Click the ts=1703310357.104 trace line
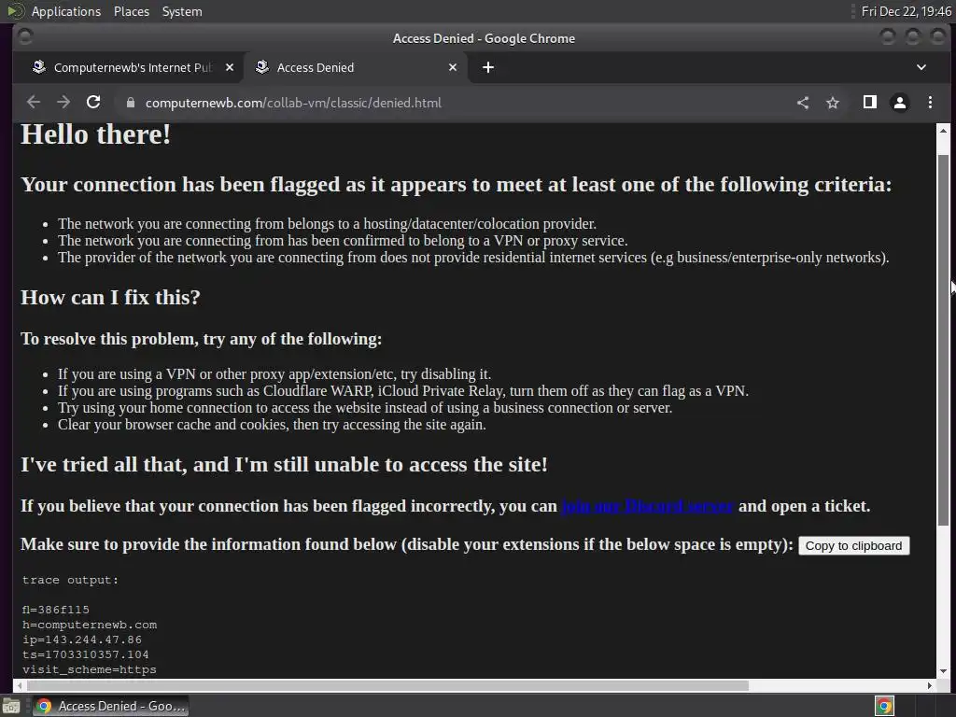Viewport: 956px width, 717px height. (x=85, y=654)
